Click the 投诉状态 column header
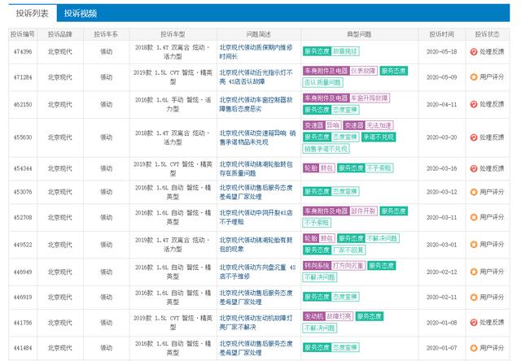Viewport: 521px width, 361px height. tap(487, 34)
